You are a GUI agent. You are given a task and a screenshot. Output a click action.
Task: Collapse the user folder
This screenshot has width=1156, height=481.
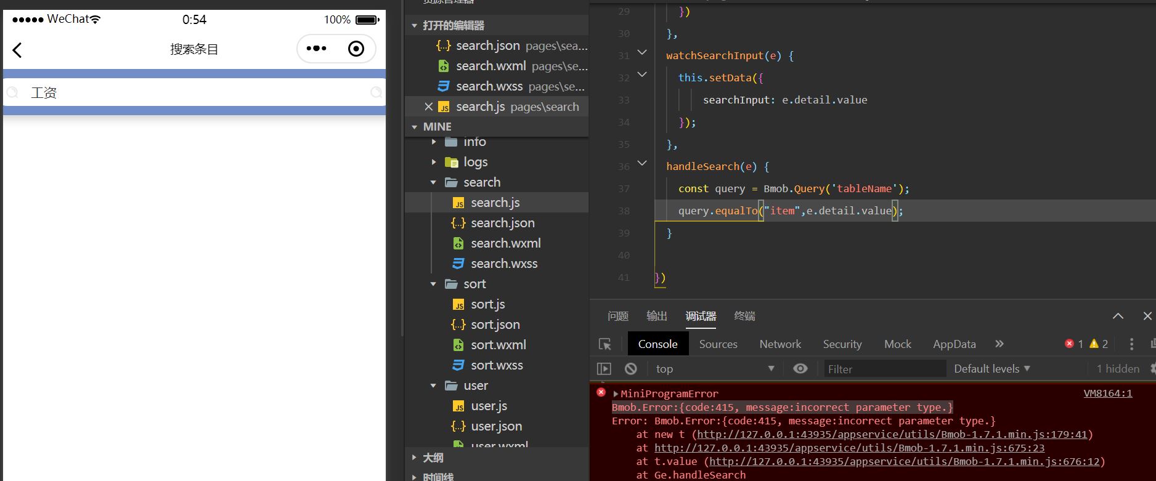(x=434, y=386)
